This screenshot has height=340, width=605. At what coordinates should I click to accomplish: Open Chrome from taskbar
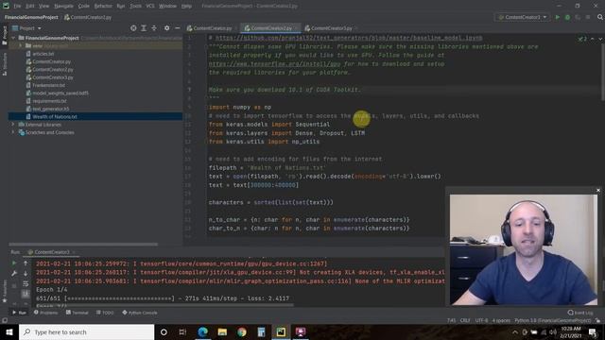[x=242, y=331]
